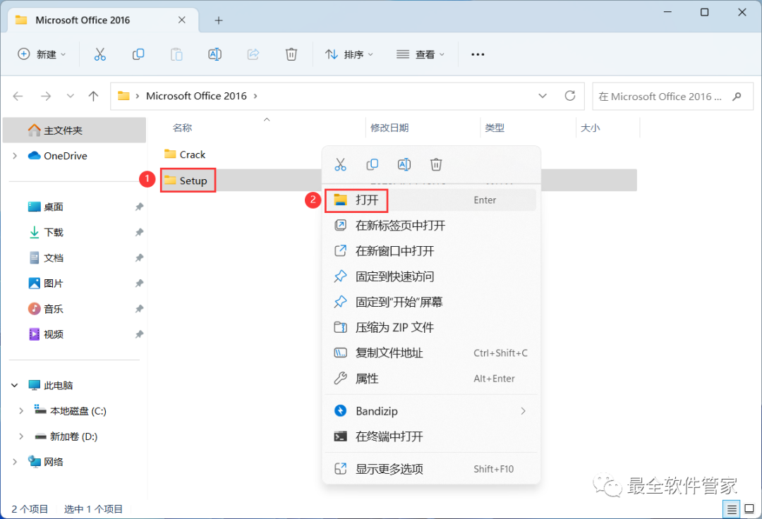The image size is (762, 519).
Task: Click Microsoft Office 2016 in the address path
Action: coord(196,96)
